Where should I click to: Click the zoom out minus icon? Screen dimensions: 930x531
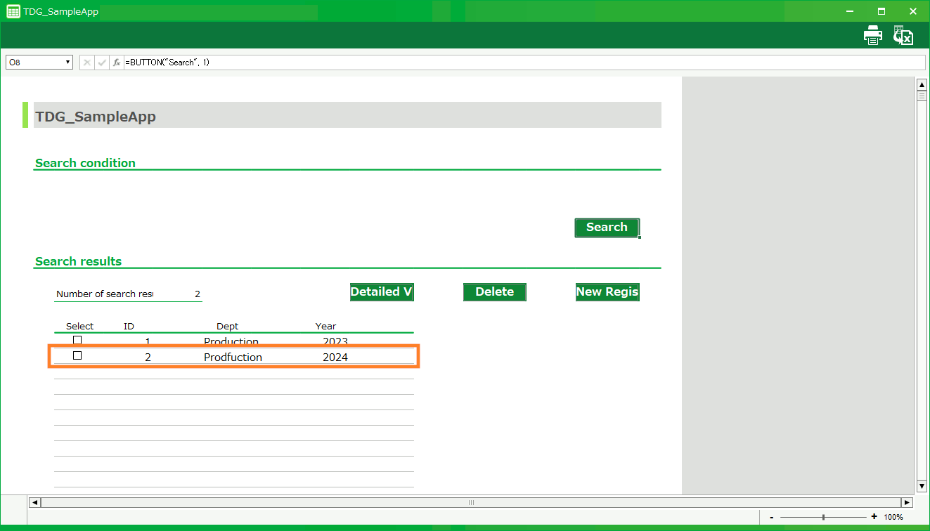pyautogui.click(x=772, y=517)
